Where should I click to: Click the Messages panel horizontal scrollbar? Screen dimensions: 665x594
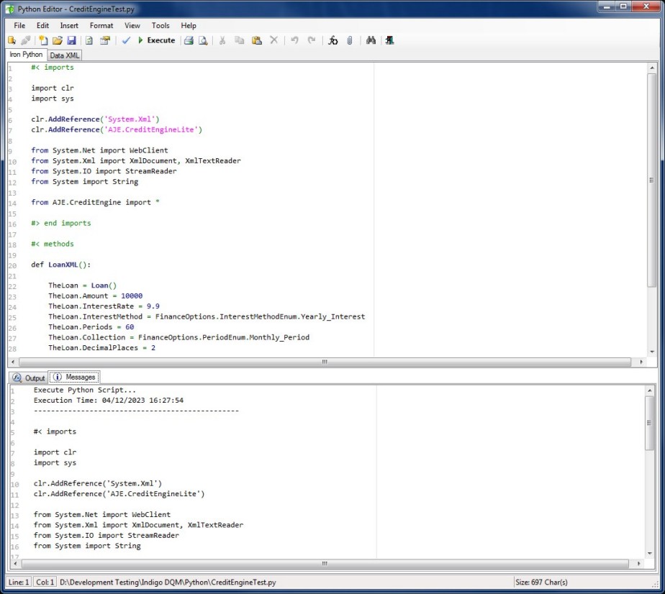(324, 563)
